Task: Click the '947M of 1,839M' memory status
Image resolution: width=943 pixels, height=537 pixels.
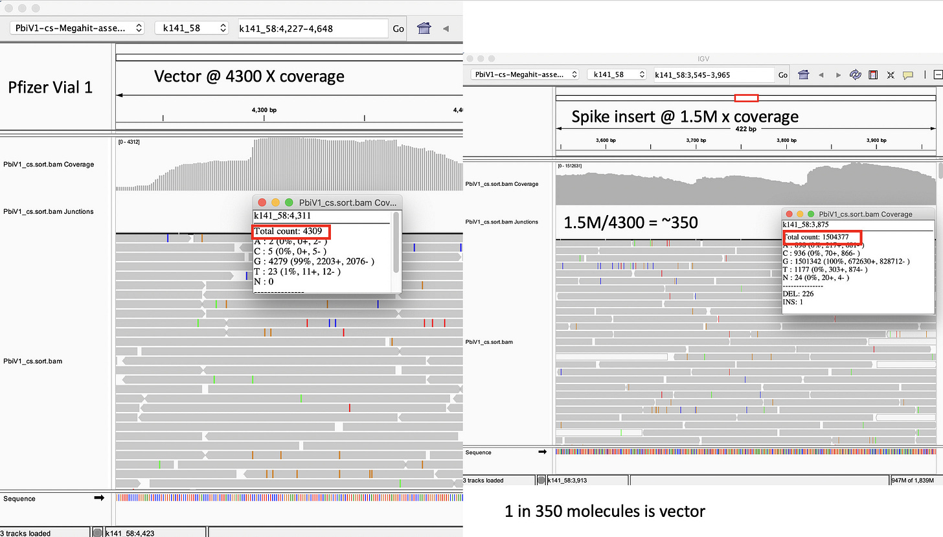Action: coord(913,480)
